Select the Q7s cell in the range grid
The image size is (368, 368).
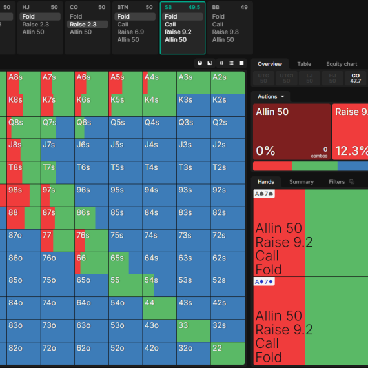click(x=57, y=128)
